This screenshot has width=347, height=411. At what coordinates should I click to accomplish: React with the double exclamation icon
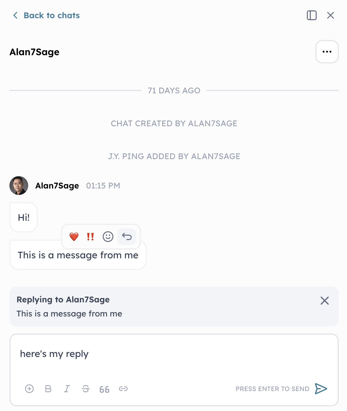(x=90, y=237)
